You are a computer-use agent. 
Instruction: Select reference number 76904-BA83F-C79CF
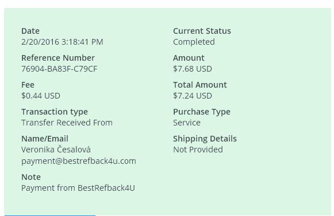point(59,69)
